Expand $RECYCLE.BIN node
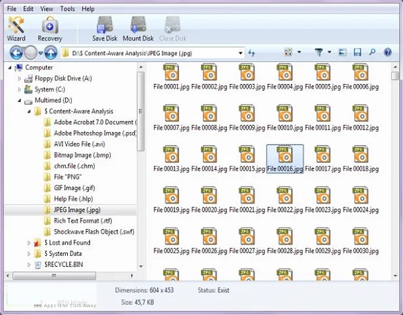This screenshot has width=403, height=315. tap(29, 265)
